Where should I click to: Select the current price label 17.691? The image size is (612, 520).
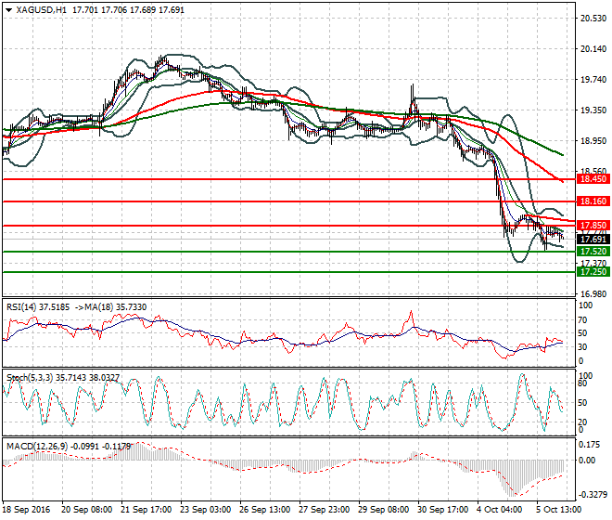pos(593,240)
